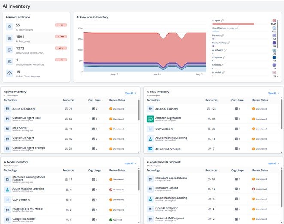Click the MCP Server technology icon
This screenshot has width=284, height=224.
(7, 129)
